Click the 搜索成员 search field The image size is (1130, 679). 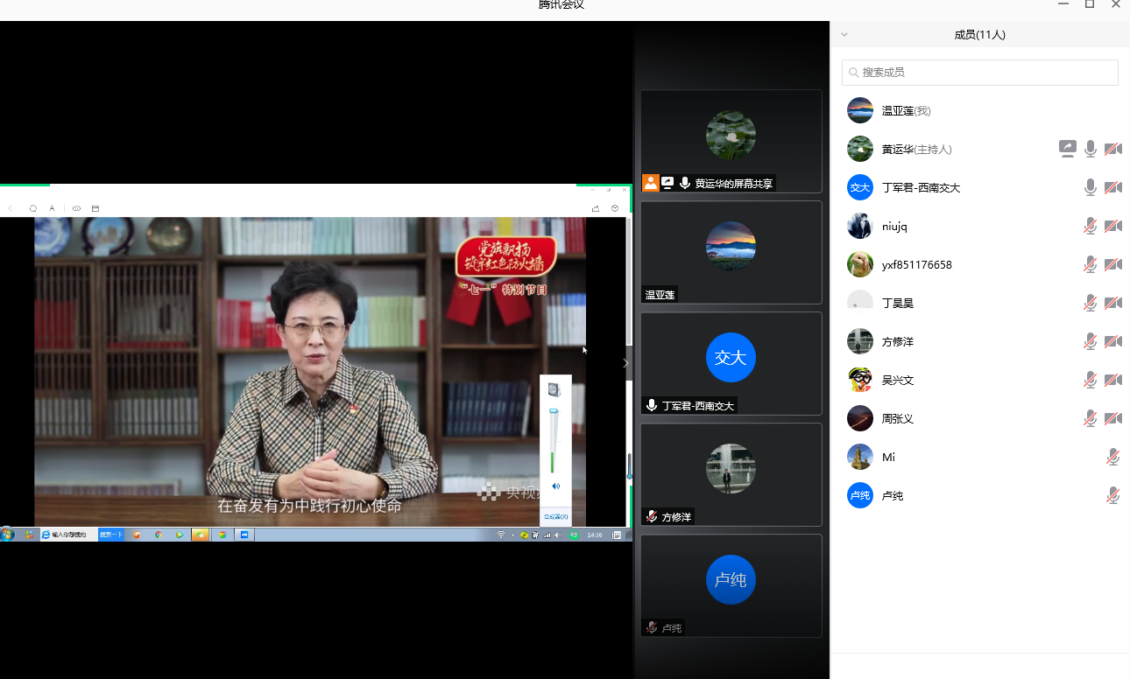(x=979, y=73)
